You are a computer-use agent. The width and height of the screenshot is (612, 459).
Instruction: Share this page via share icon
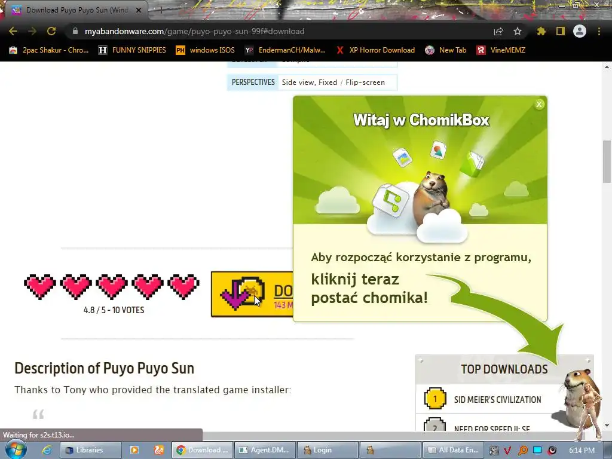click(498, 31)
